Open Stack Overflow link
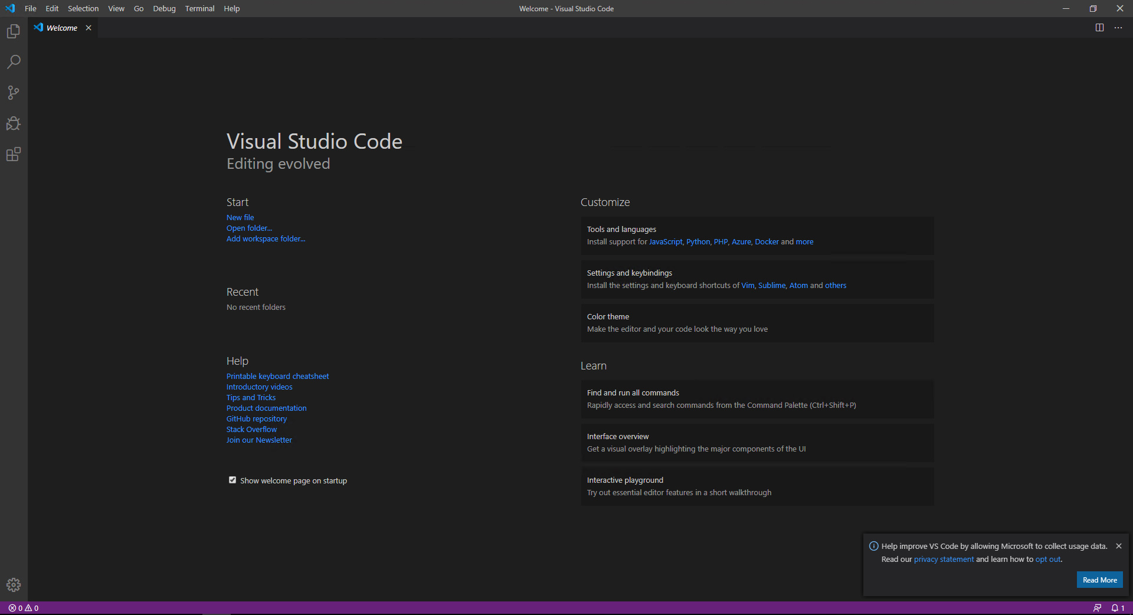 [251, 429]
